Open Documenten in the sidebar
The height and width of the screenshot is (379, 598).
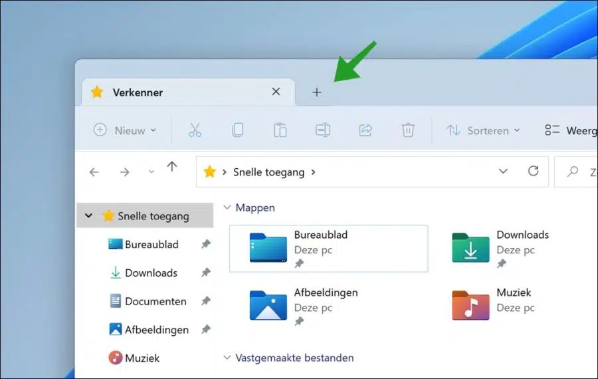pyautogui.click(x=148, y=301)
